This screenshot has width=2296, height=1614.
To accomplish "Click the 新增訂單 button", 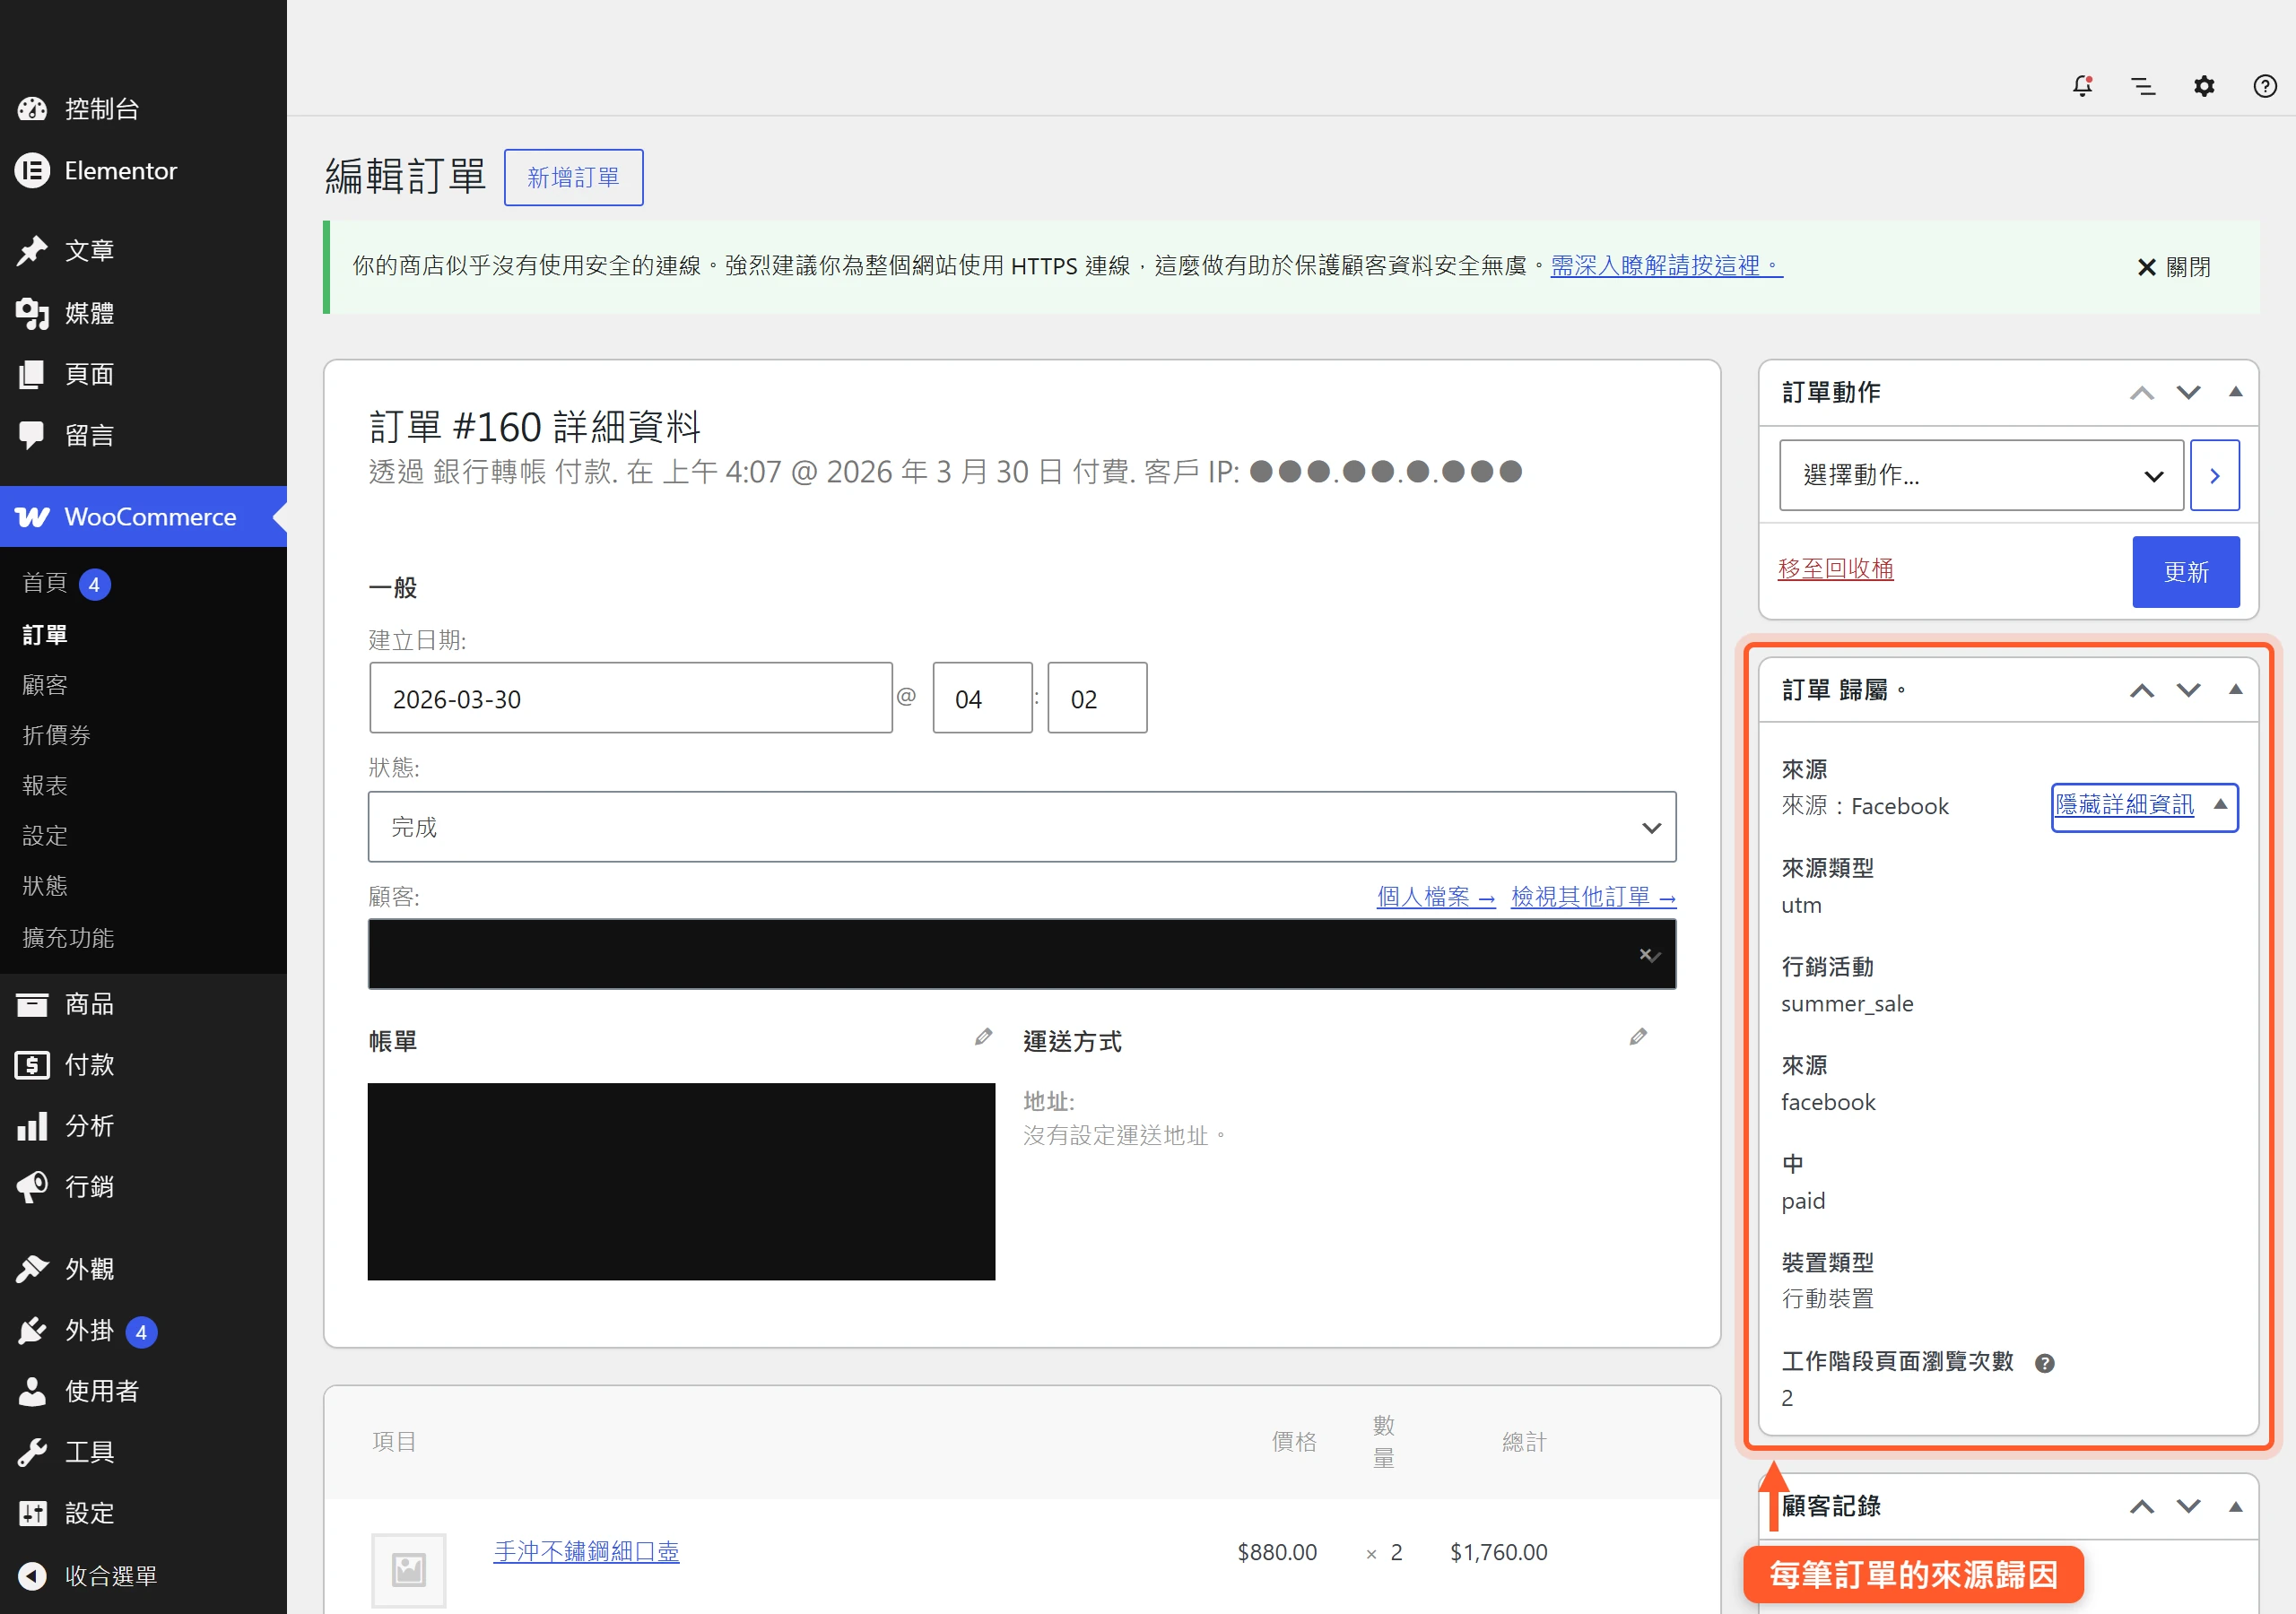I will pos(573,178).
